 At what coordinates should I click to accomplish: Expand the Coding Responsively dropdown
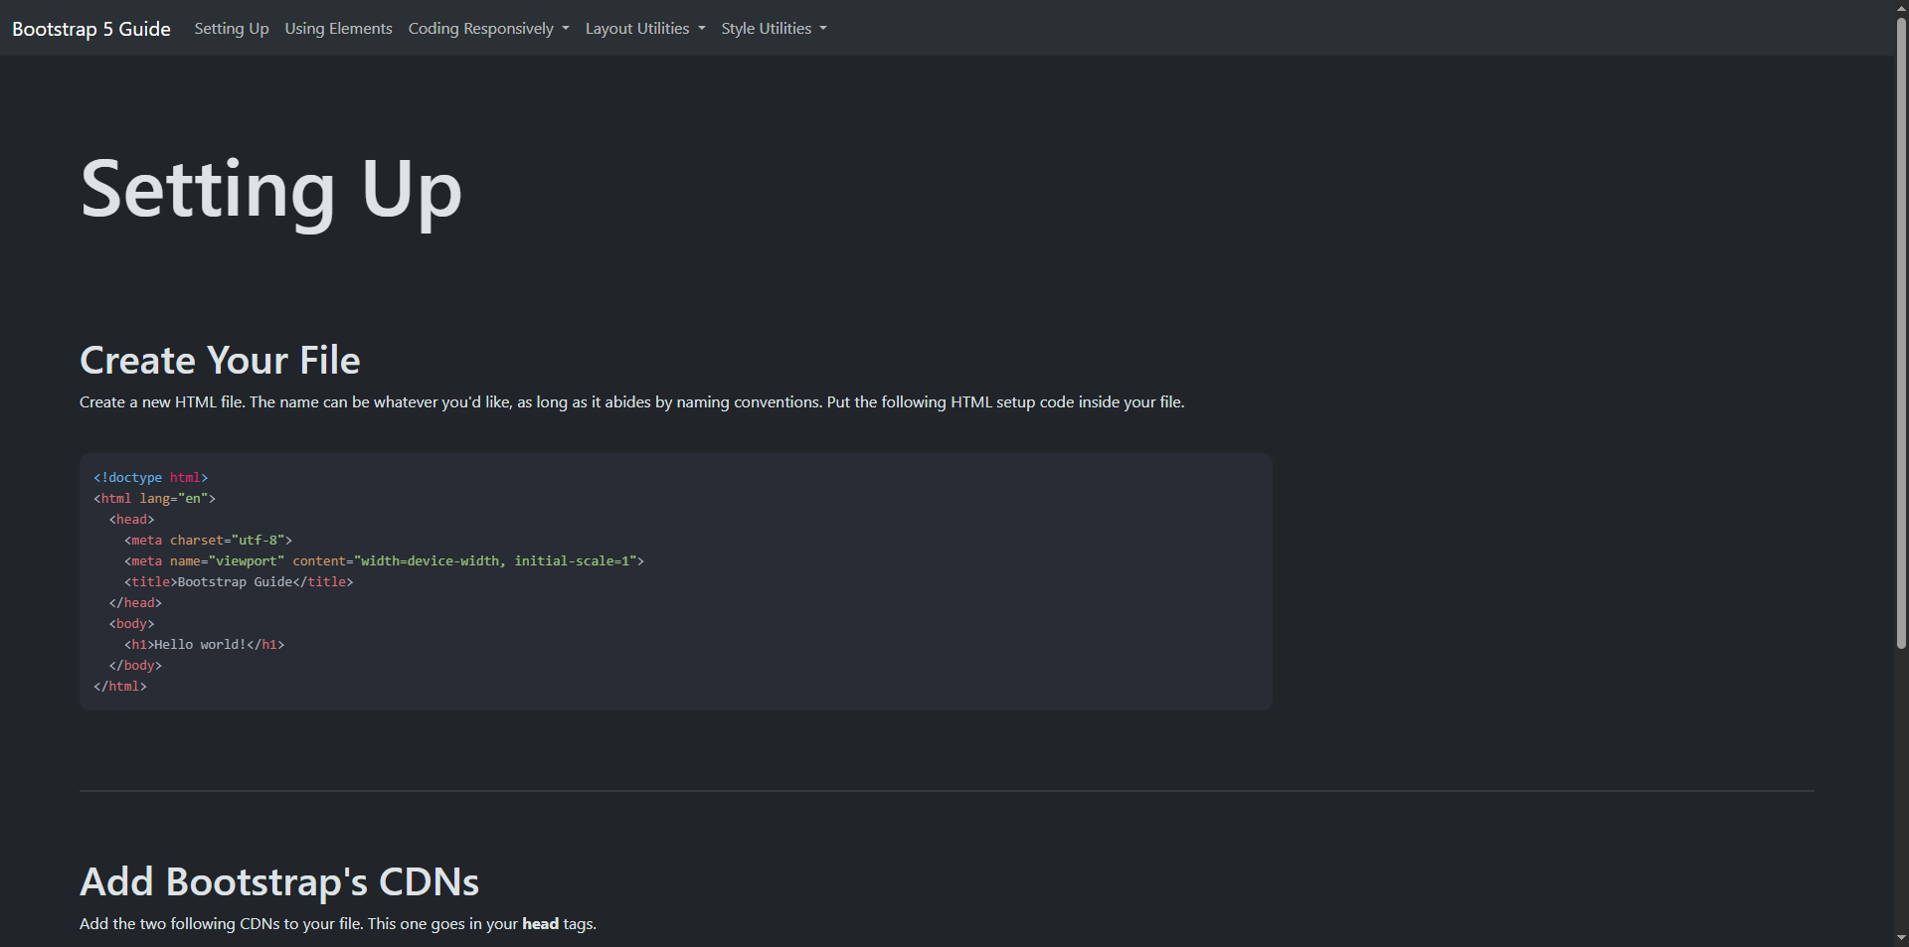tap(488, 29)
